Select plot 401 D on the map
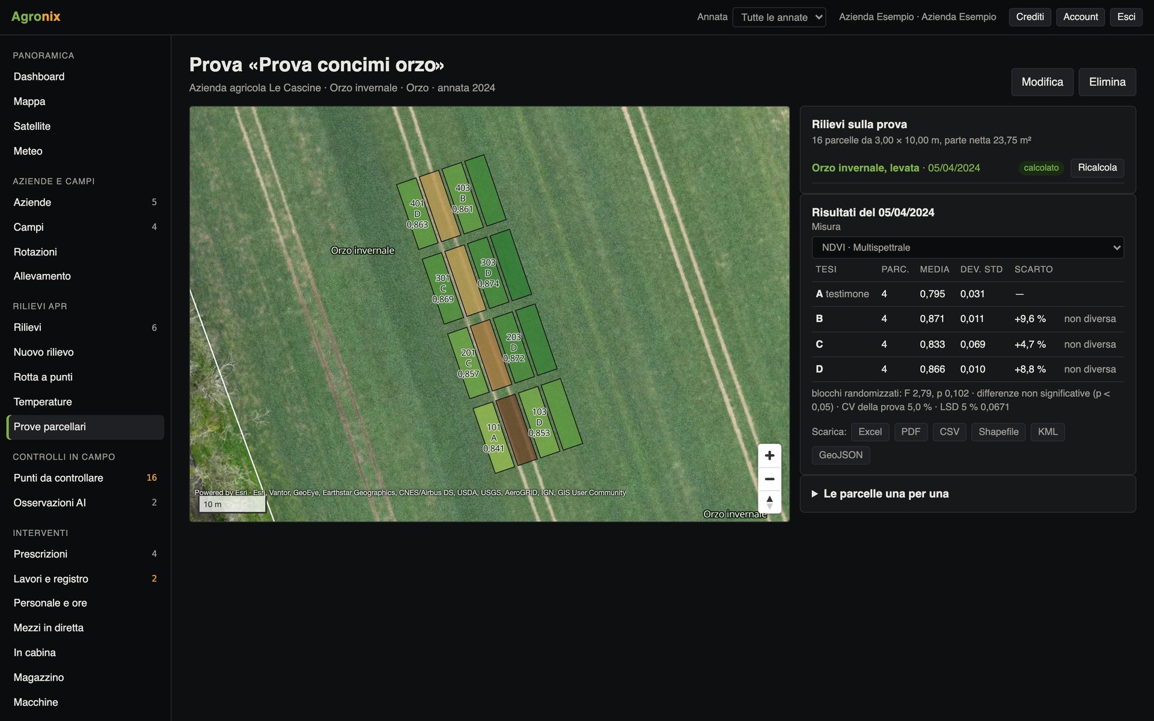The width and height of the screenshot is (1154, 721). point(417,214)
